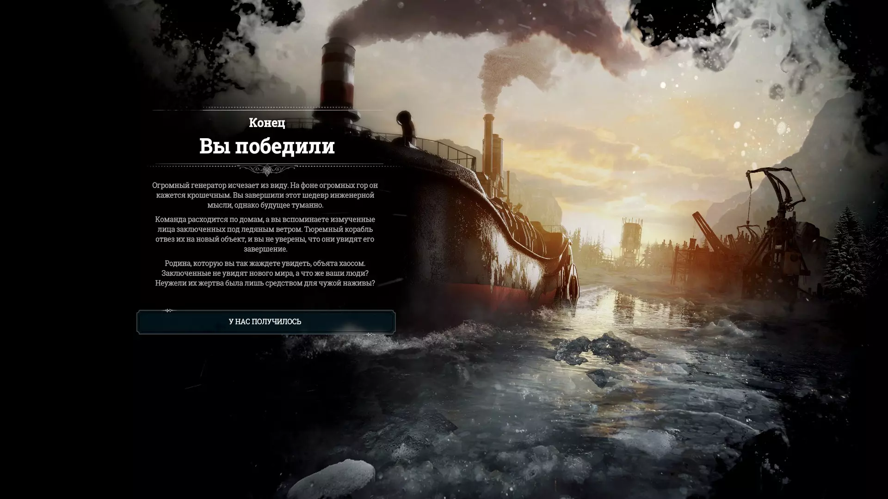Click the «Конец» heading above the title

(x=267, y=123)
